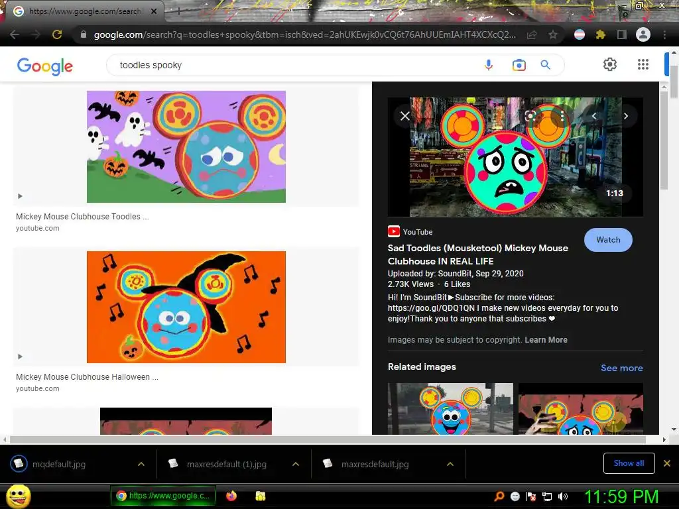The height and width of the screenshot is (509, 679).
Task: Open the purple ghost Toodles thumbnail
Action: pos(186,146)
